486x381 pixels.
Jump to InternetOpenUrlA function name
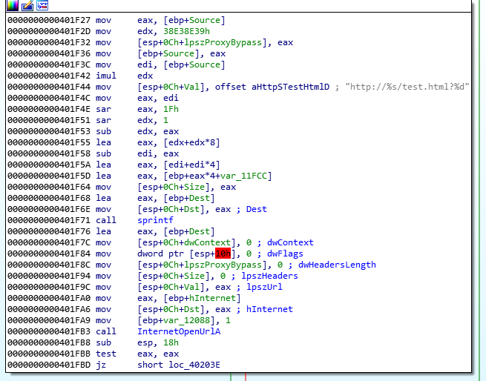tap(179, 331)
